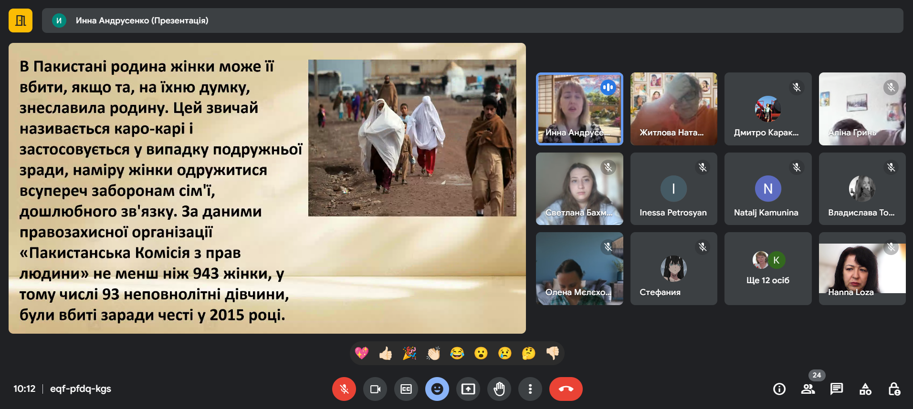Click the yellow icon in top-left corner
The height and width of the screenshot is (409, 913).
coord(21,20)
